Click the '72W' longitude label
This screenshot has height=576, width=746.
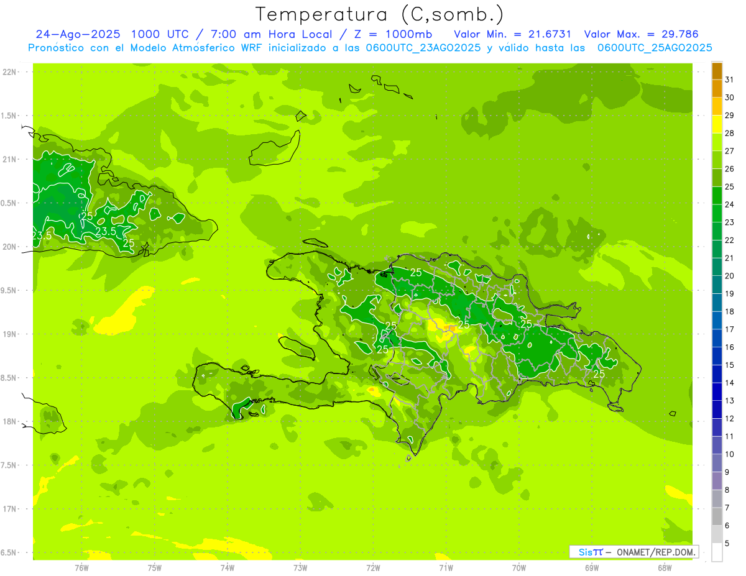point(373,567)
